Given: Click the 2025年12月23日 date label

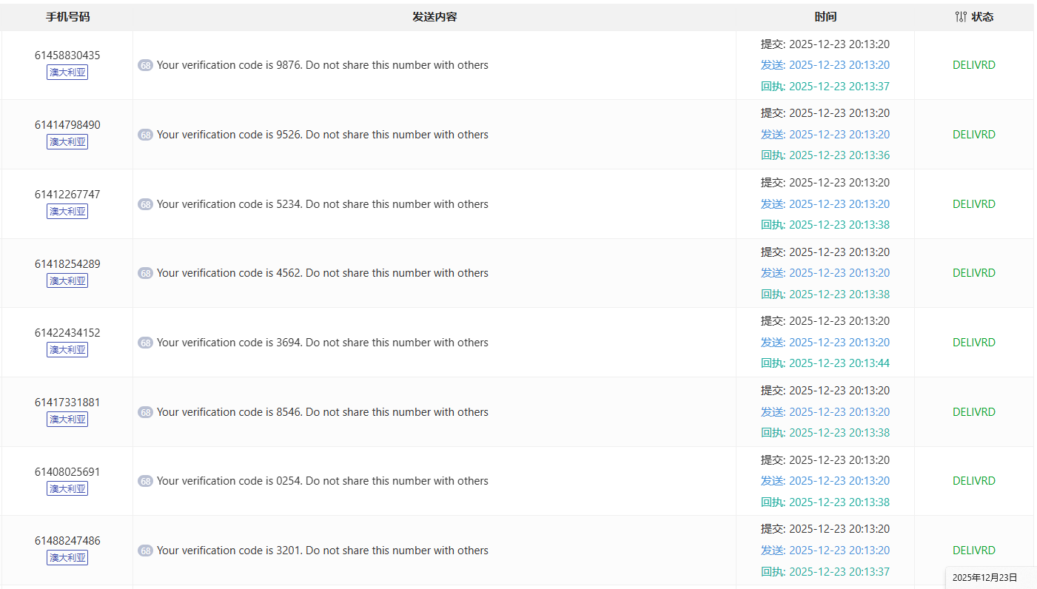Looking at the screenshot, I should pos(984,578).
